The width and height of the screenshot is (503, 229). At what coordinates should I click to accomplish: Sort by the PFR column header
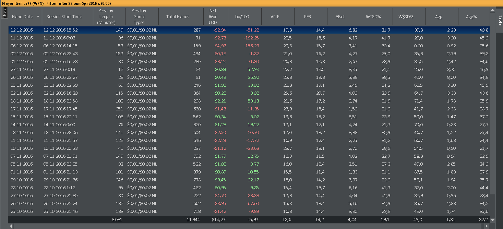[x=311, y=16]
